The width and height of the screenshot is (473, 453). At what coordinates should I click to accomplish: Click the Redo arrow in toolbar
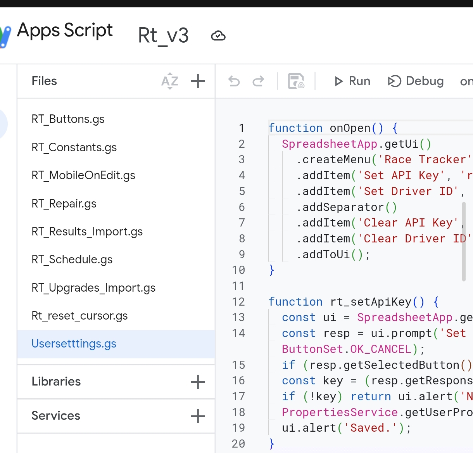258,81
